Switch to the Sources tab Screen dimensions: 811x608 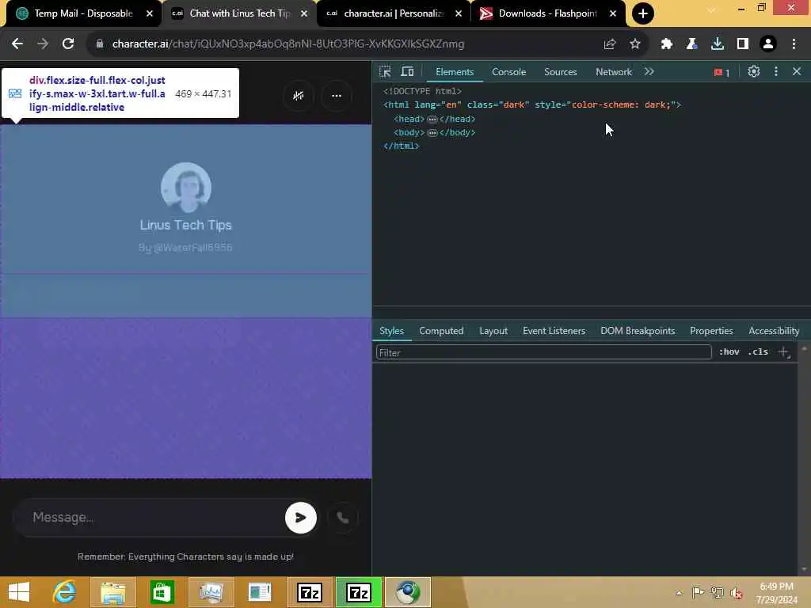560,72
